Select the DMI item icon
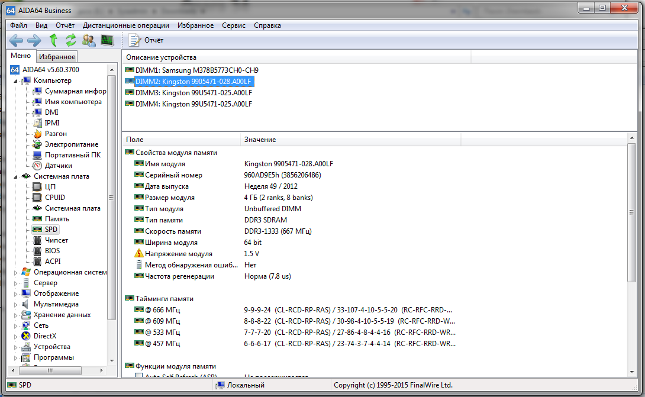Image resolution: width=645 pixels, height=397 pixels. [37, 112]
